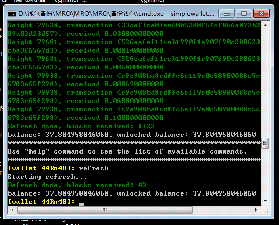Click the help command hint line
Viewport: 279px width, 225px height.
127,151
